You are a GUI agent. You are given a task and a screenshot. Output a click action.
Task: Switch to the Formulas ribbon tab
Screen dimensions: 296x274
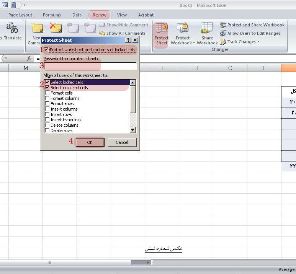(52, 15)
